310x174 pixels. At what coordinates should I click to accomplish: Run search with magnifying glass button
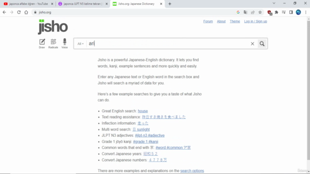click(x=262, y=43)
